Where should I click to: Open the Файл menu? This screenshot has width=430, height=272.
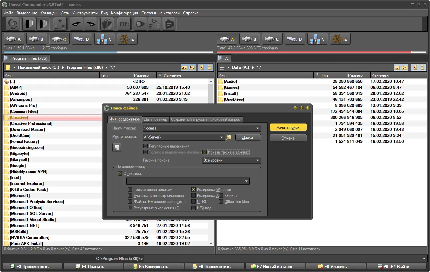(x=9, y=13)
